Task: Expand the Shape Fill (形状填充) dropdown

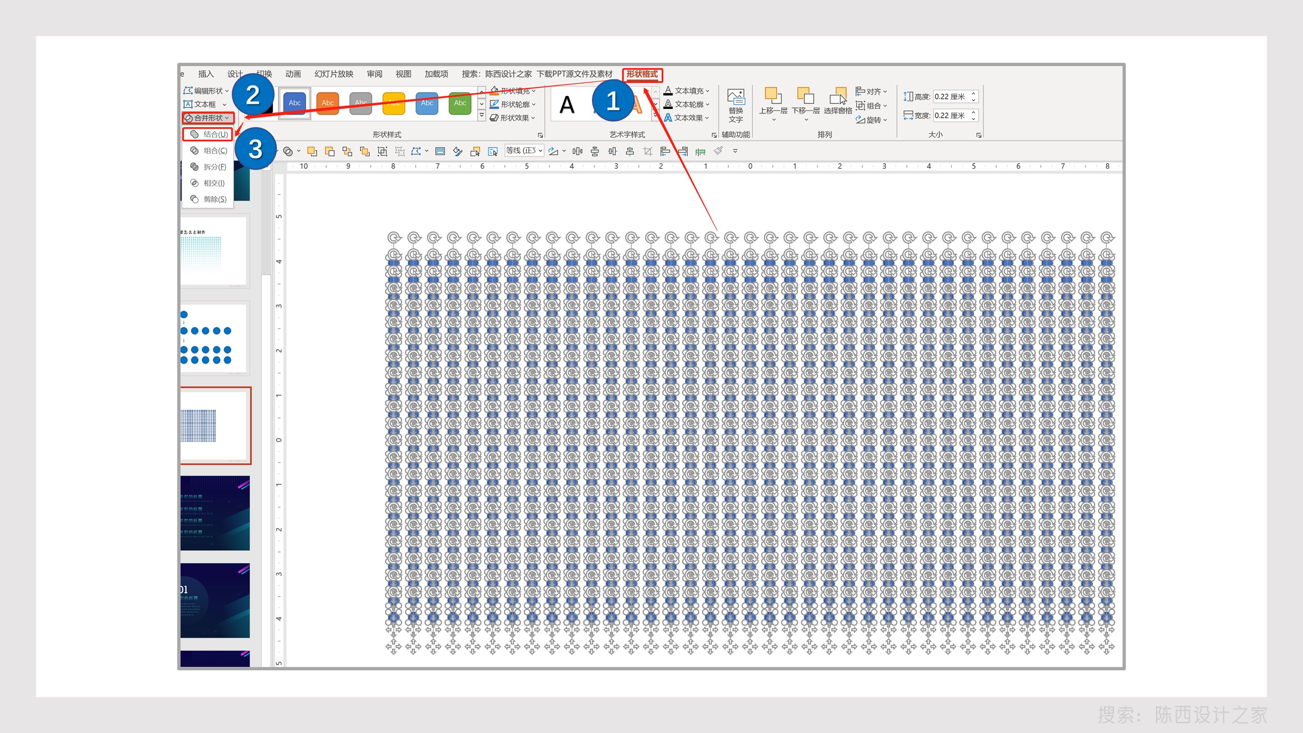Action: tap(513, 91)
